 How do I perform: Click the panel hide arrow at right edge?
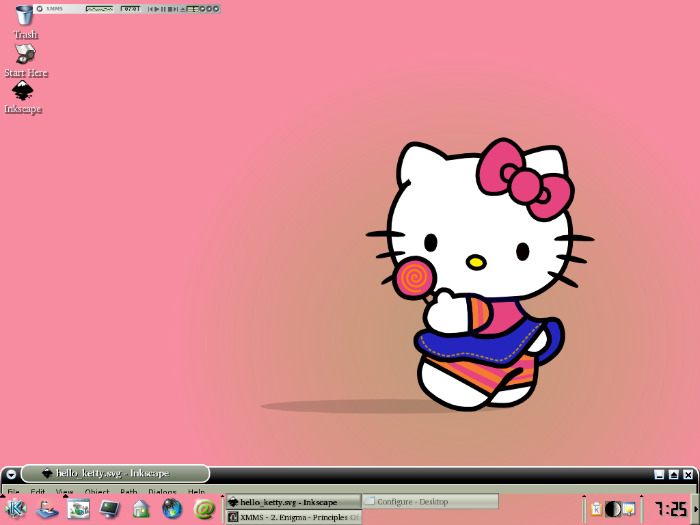[x=696, y=509]
